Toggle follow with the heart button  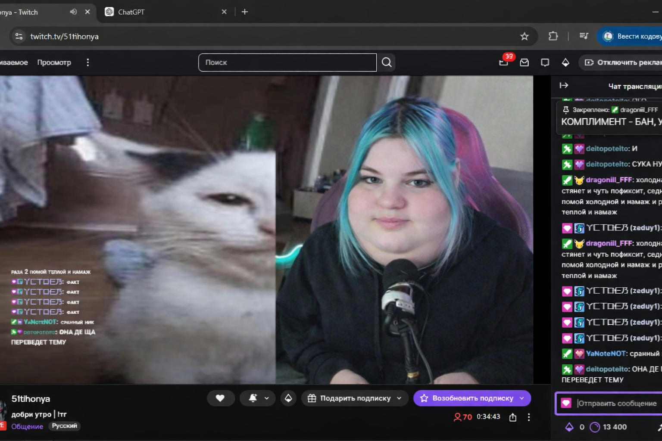pos(220,398)
